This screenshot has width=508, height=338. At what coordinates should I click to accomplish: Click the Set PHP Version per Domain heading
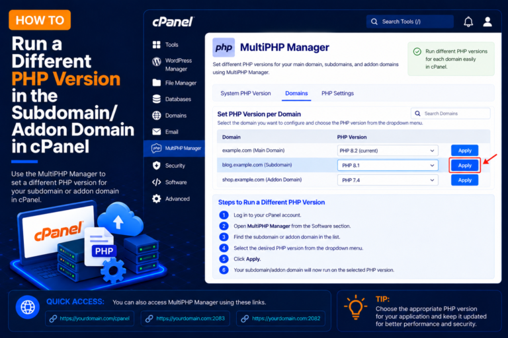[259, 114]
